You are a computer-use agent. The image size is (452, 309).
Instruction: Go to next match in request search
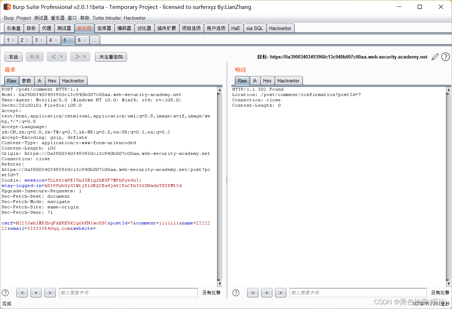(50, 293)
